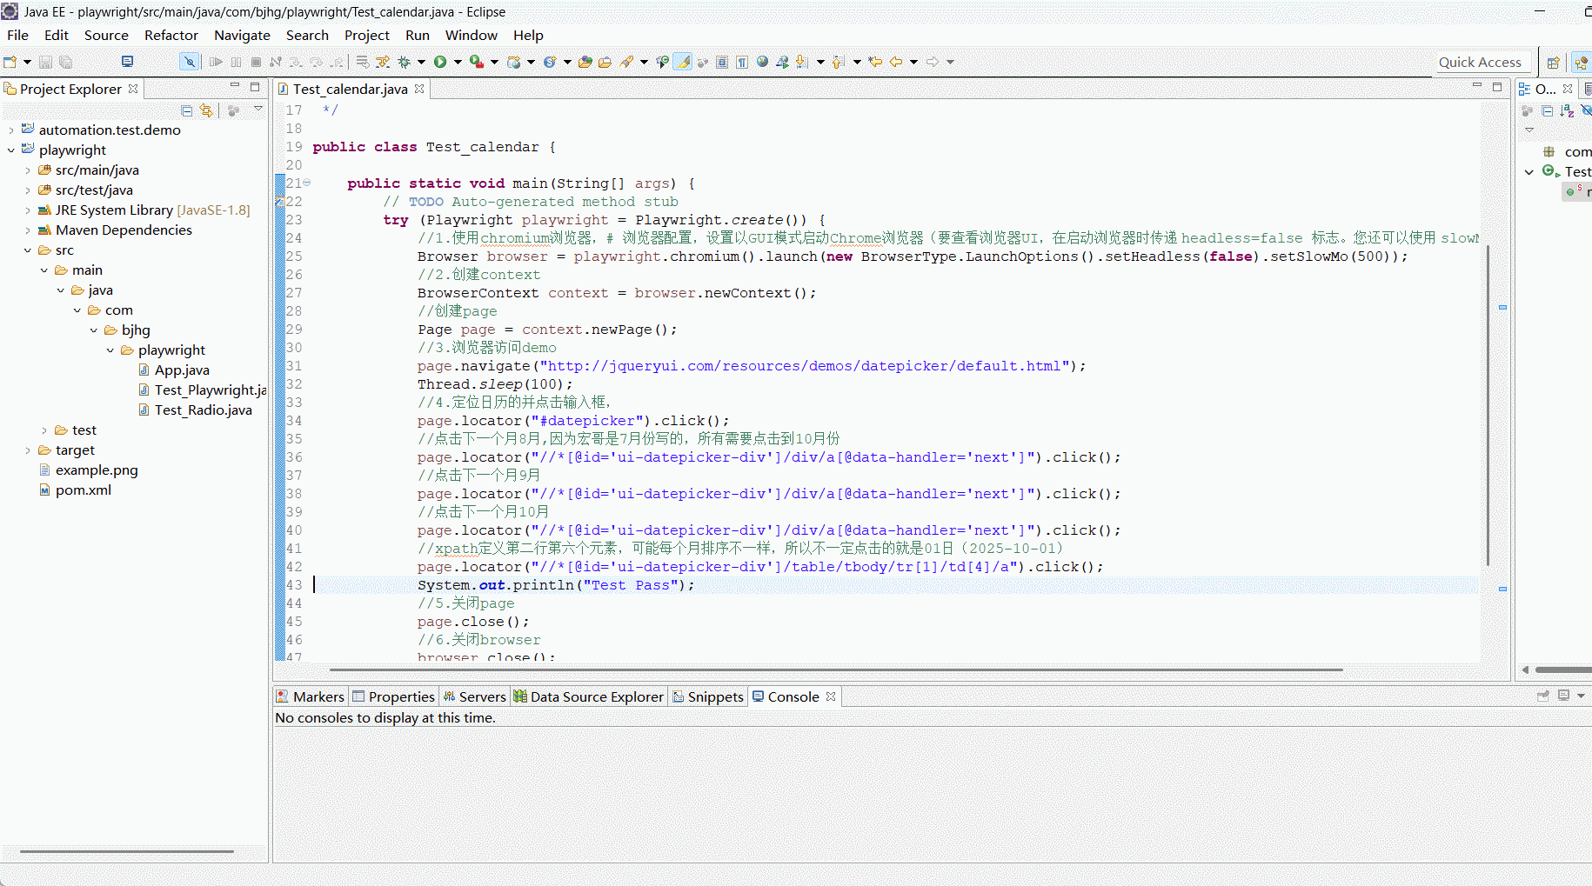1592x886 pixels.
Task: Expand JRE System Library node
Action: tap(28, 210)
